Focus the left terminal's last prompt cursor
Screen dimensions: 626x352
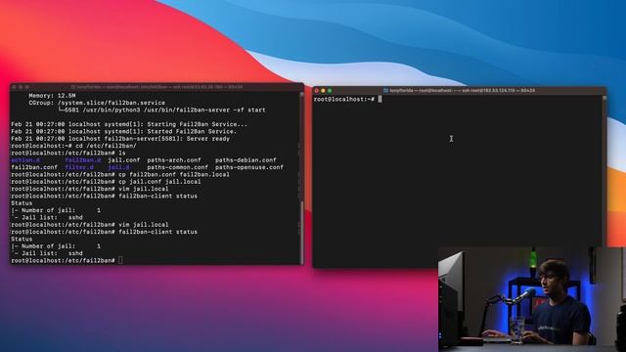pos(120,260)
